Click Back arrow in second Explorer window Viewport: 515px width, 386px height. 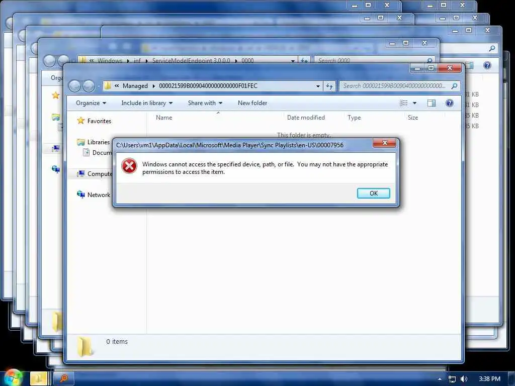49,61
